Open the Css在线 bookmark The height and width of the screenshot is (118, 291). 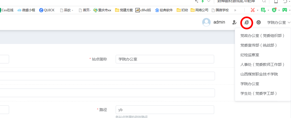click(6, 10)
